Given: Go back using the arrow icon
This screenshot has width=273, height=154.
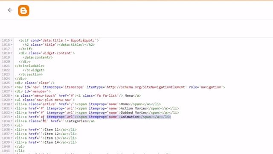Looking at the screenshot, I should coord(10,10).
